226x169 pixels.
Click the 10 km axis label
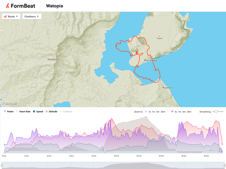[x=116, y=156]
